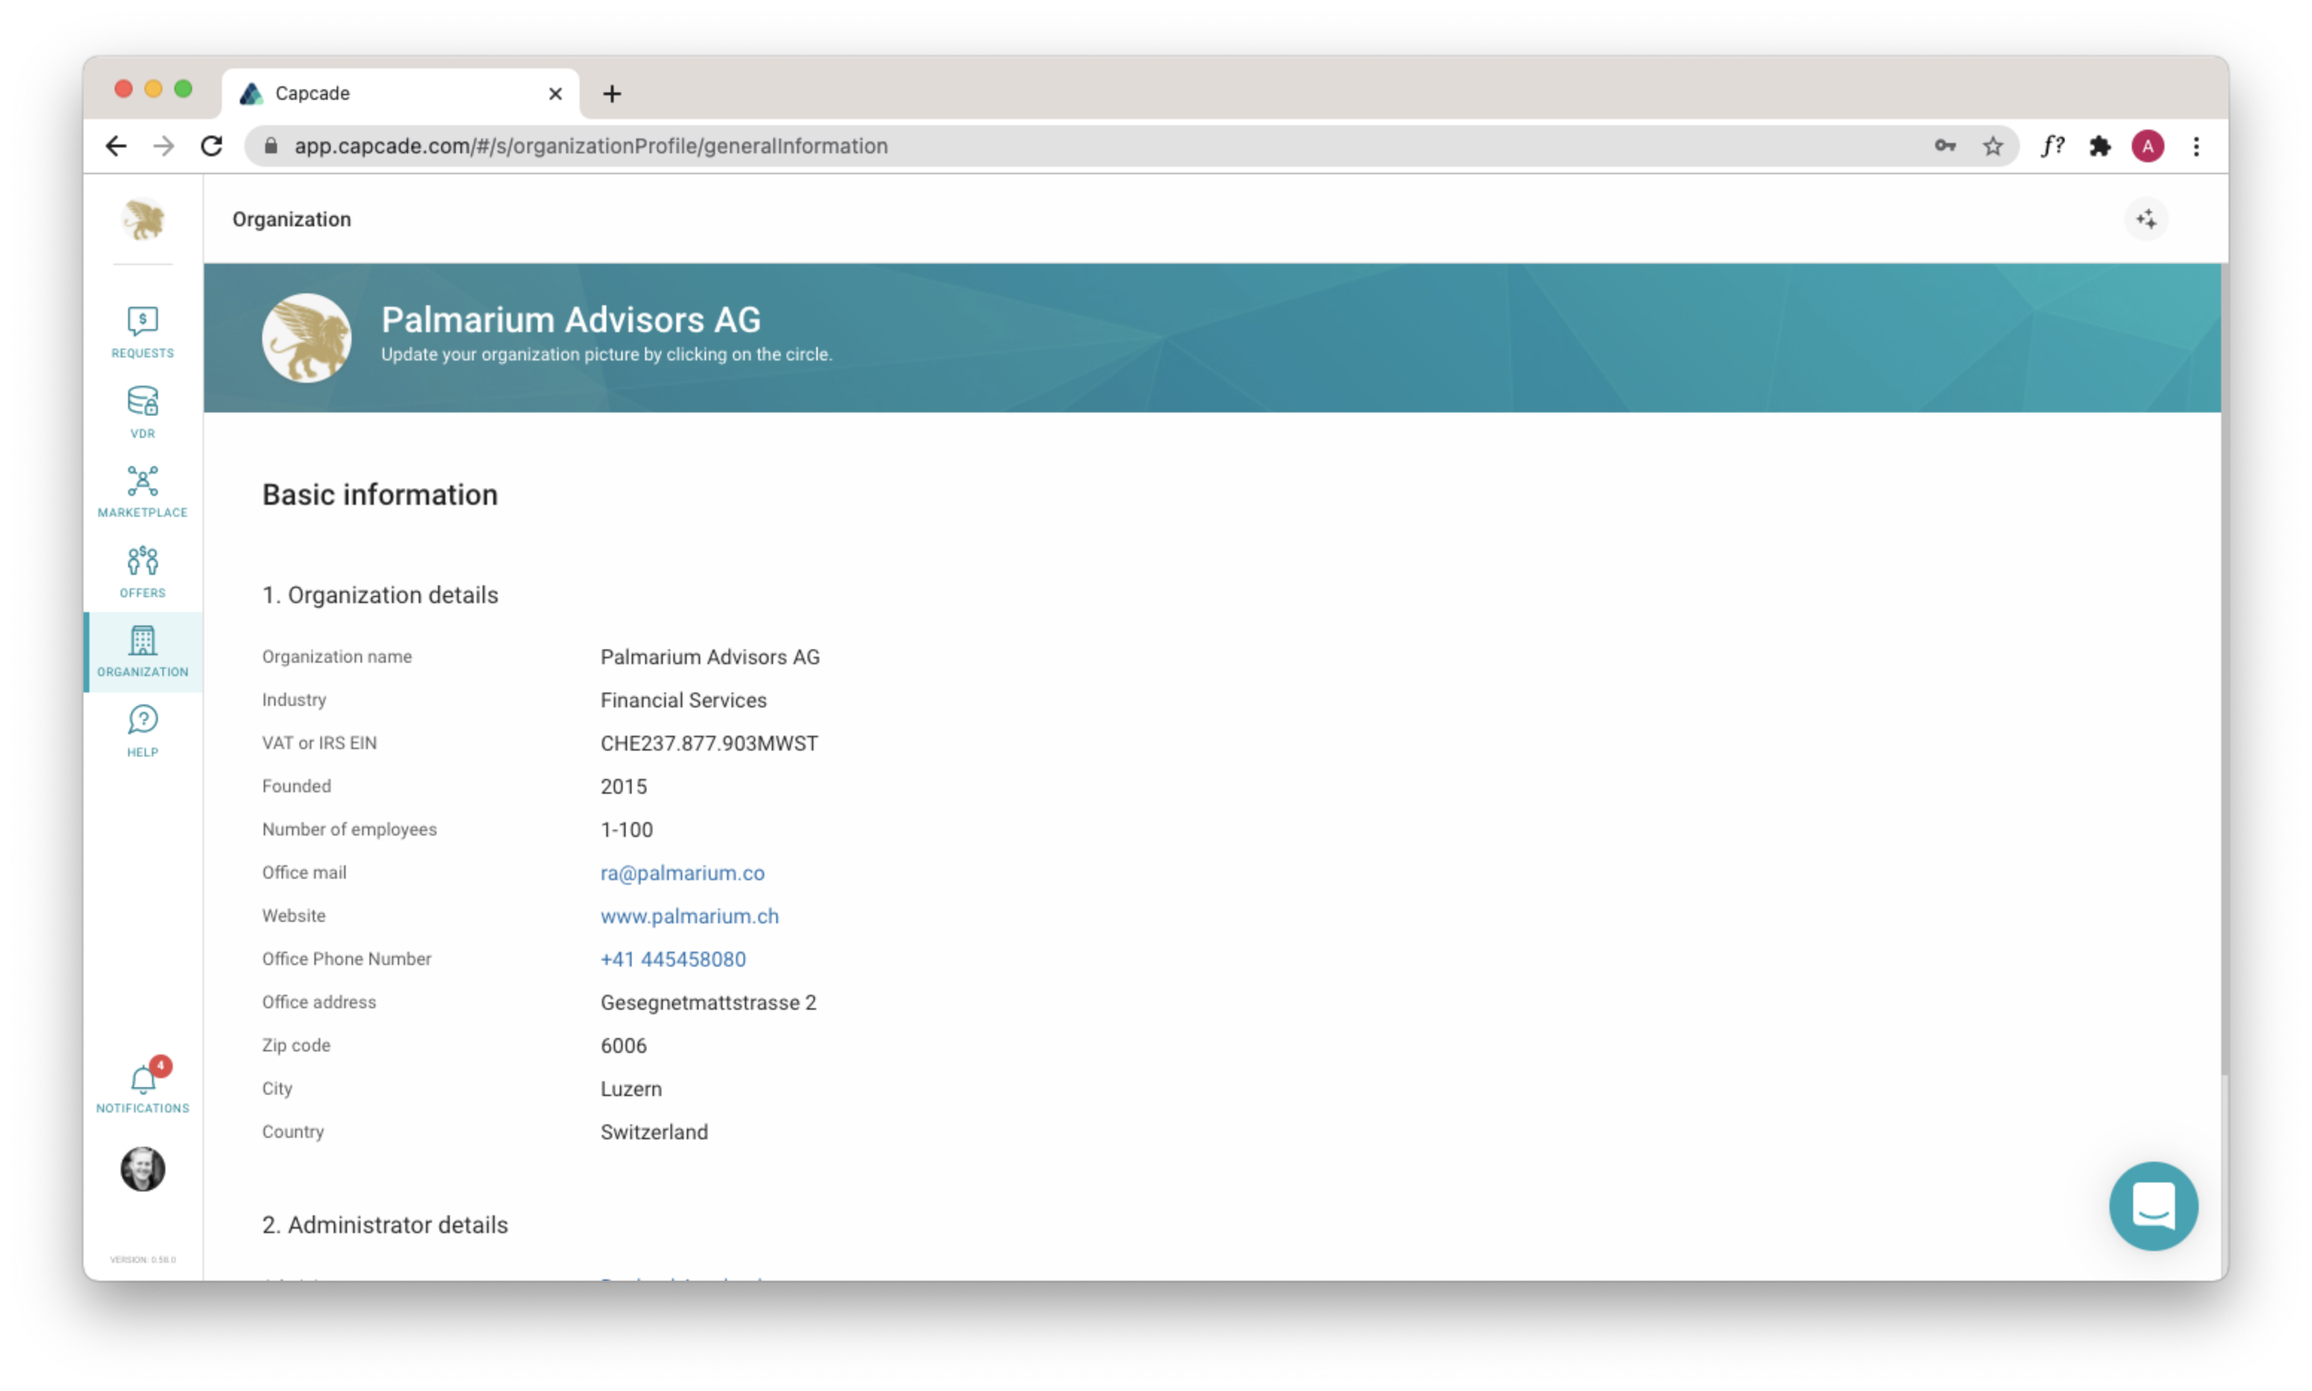Open the support chat bubble
This screenshot has width=2312, height=1391.
pyautogui.click(x=2153, y=1206)
